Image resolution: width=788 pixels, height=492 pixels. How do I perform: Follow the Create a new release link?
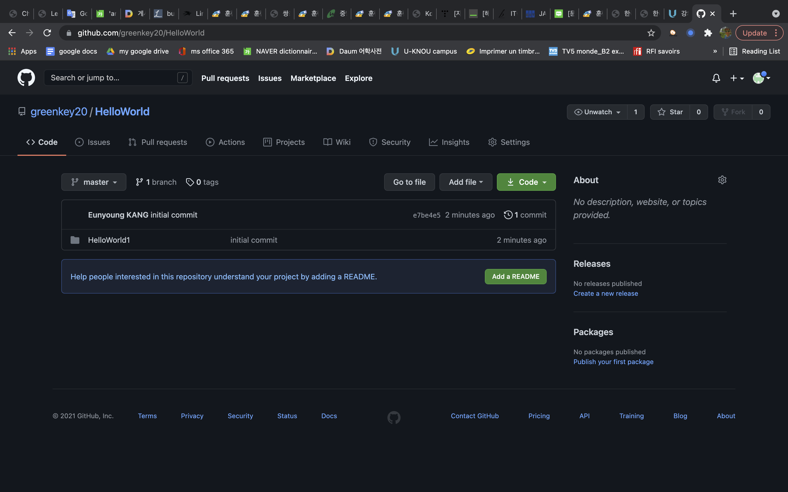(x=606, y=294)
